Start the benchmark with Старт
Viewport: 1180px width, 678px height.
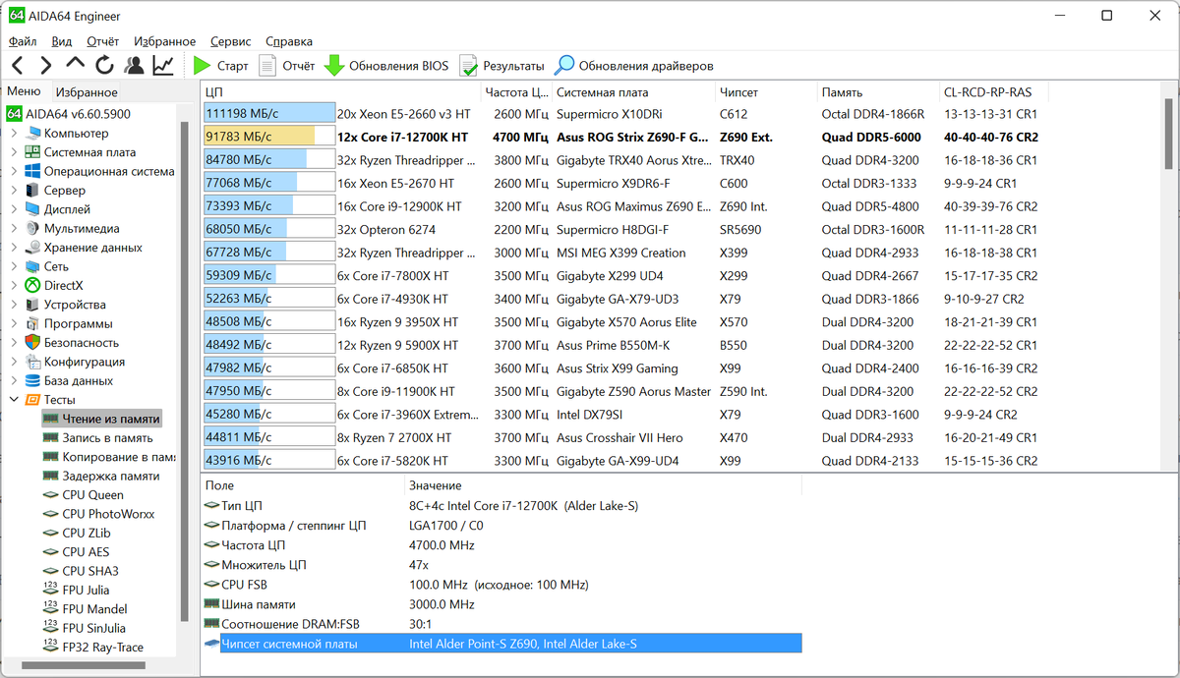point(221,66)
